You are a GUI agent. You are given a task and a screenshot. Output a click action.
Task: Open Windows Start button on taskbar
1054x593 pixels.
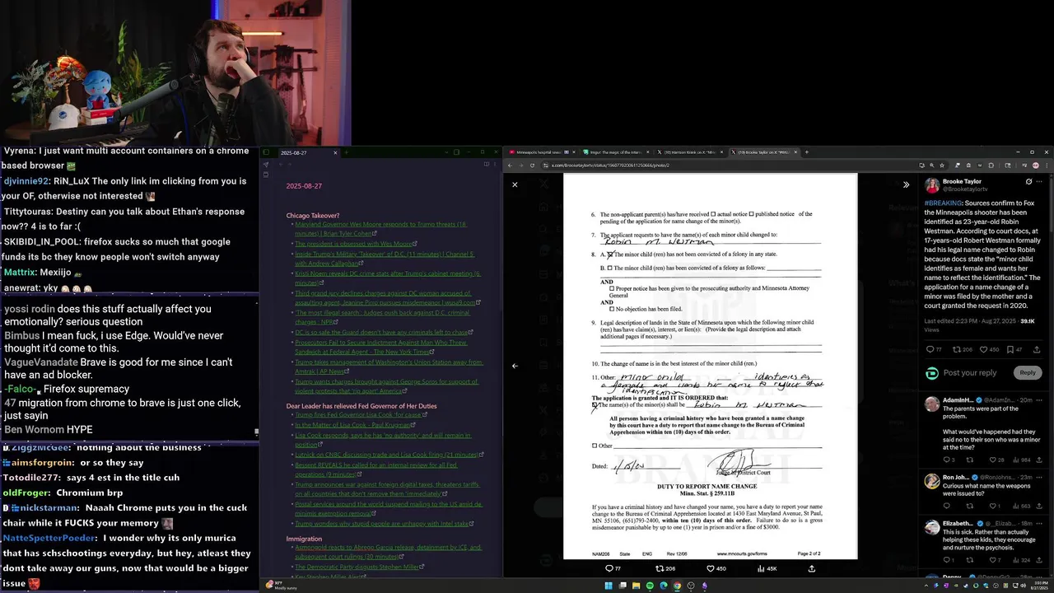pyautogui.click(x=609, y=586)
